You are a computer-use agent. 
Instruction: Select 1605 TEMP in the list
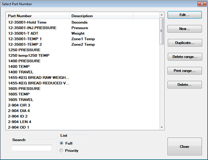[x=19, y=94]
